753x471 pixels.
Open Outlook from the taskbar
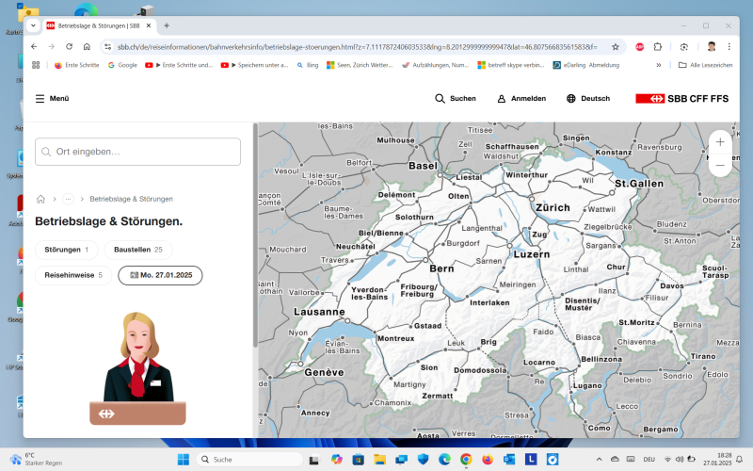(x=509, y=460)
